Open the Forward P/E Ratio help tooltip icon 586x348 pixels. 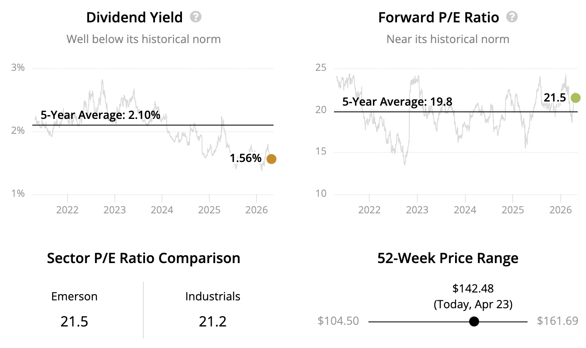512,17
